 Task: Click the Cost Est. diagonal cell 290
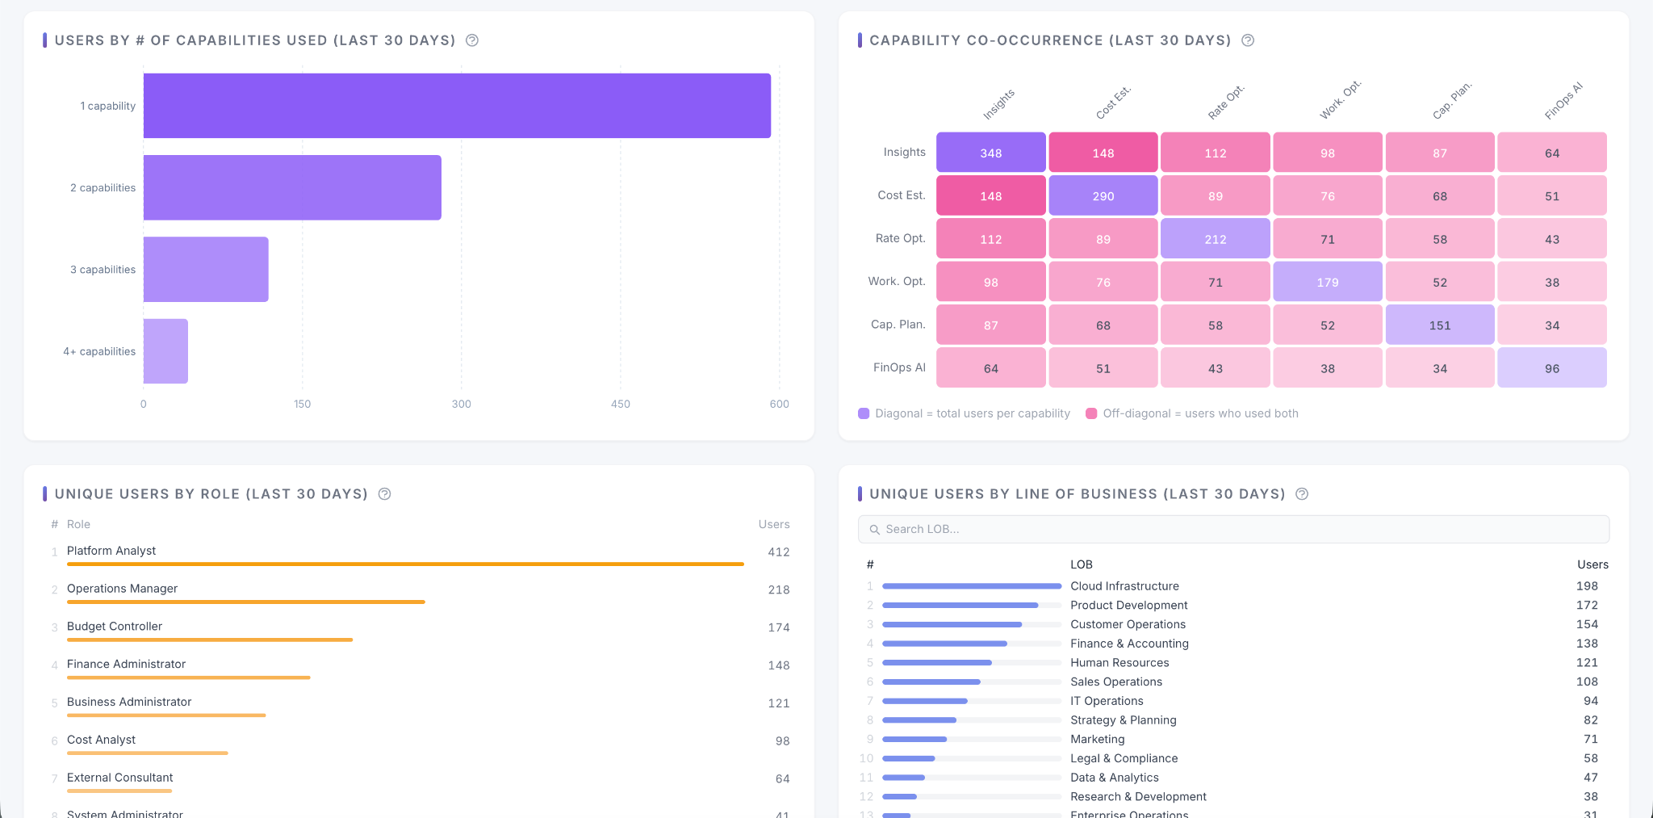(1103, 195)
